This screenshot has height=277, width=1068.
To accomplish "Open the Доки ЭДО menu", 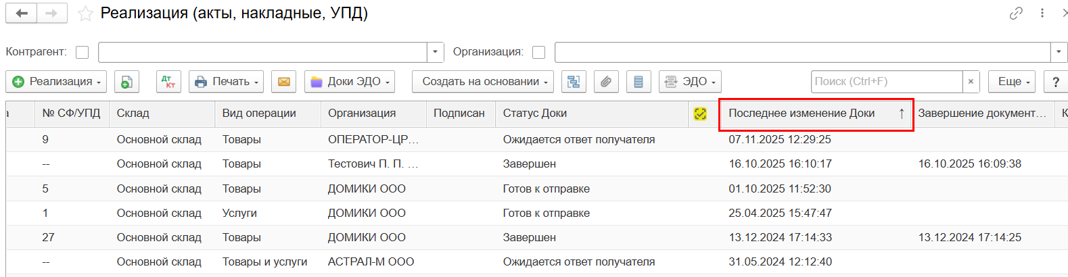I will click(x=350, y=82).
